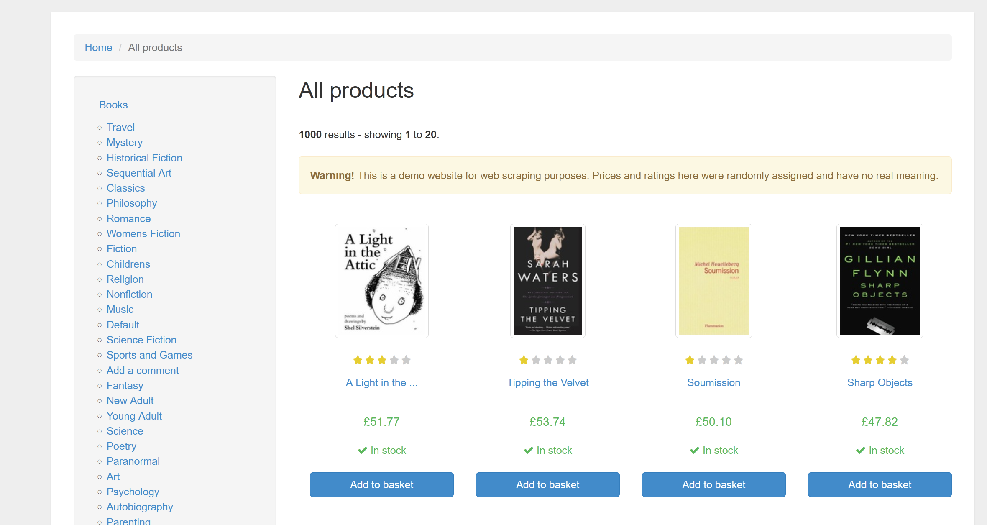Add A Light in the Attic to basket
This screenshot has height=525, width=987.
[x=381, y=485]
